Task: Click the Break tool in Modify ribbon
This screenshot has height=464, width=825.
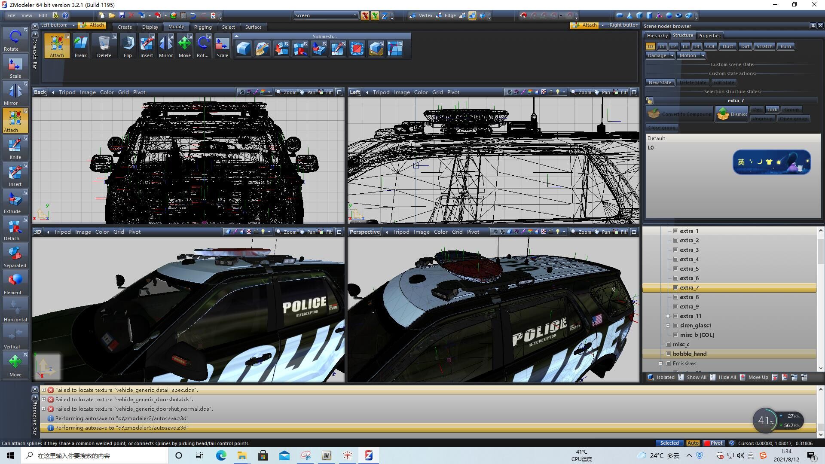Action: coord(81,46)
